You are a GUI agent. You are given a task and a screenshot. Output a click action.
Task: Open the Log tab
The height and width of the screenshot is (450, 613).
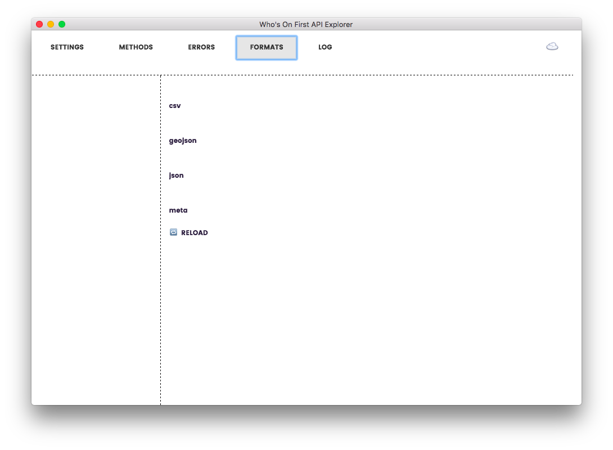pos(325,47)
